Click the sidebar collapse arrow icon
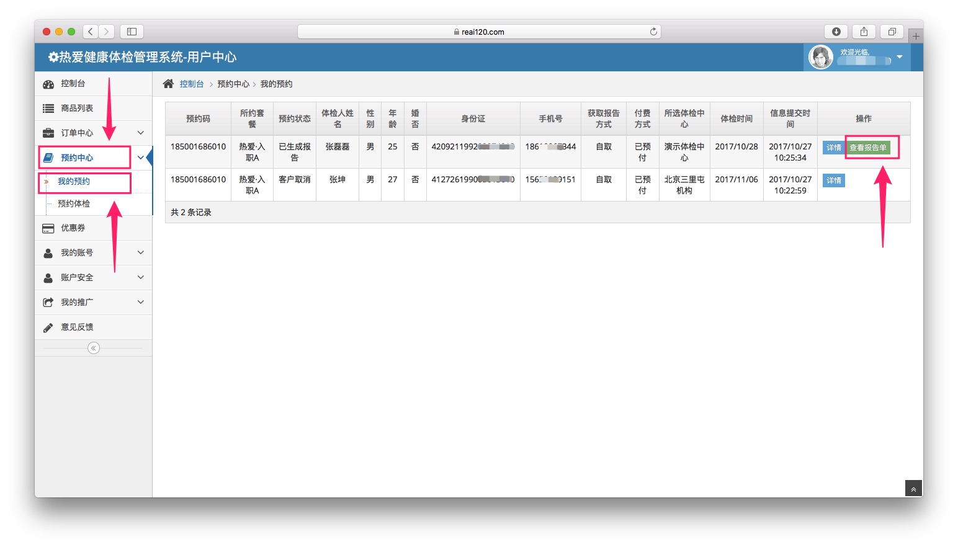Screen dimensions: 958x547 point(94,348)
